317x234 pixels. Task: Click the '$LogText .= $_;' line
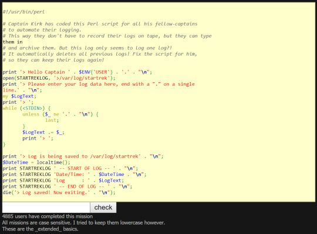click(x=43, y=133)
